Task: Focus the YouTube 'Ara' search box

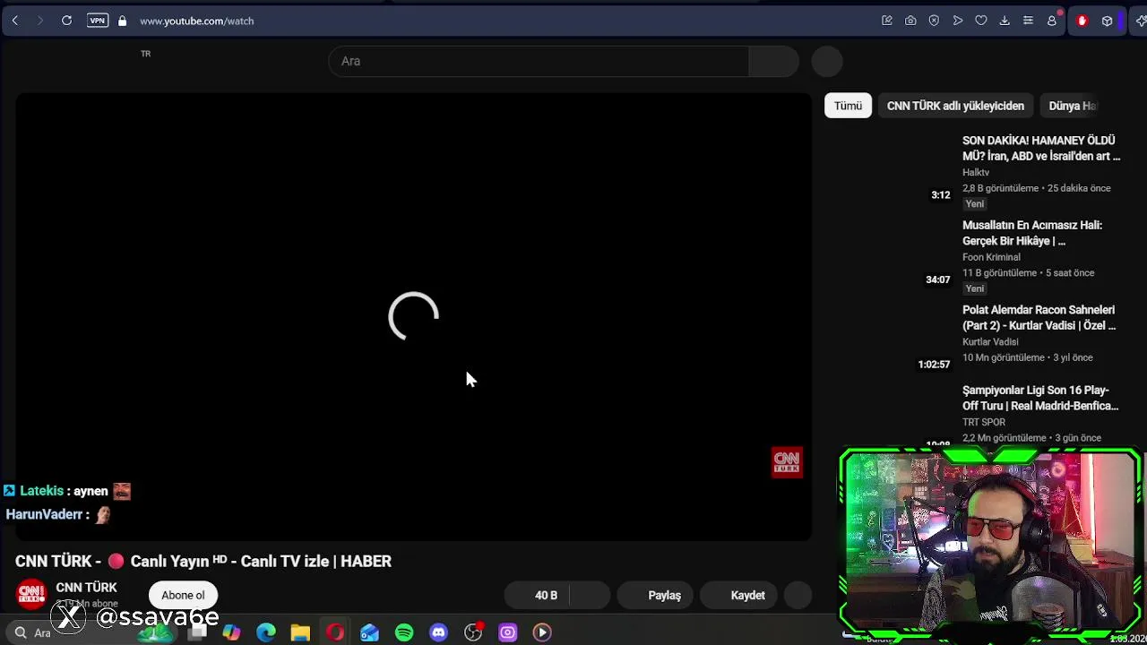Action: 539,61
